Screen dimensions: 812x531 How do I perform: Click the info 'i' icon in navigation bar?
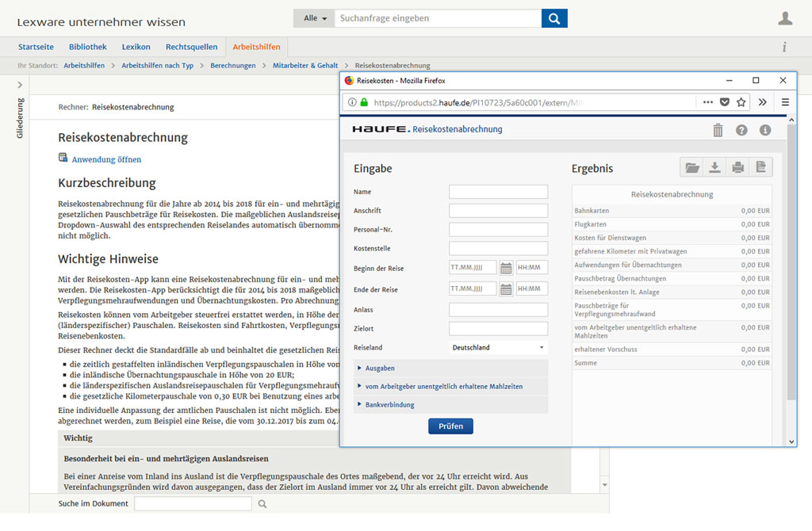pyautogui.click(x=784, y=47)
